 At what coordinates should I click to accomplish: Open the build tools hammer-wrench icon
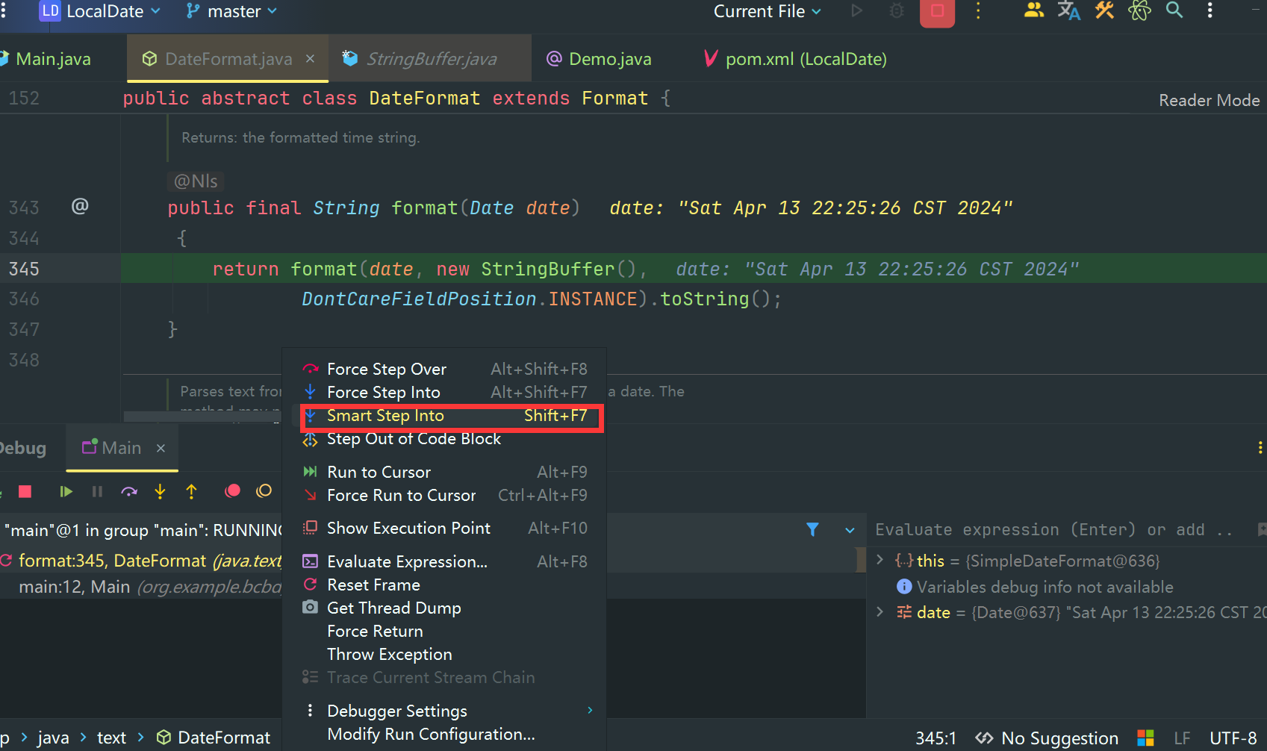tap(1104, 10)
